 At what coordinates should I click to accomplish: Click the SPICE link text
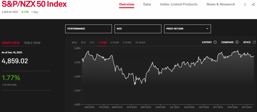[247, 42]
